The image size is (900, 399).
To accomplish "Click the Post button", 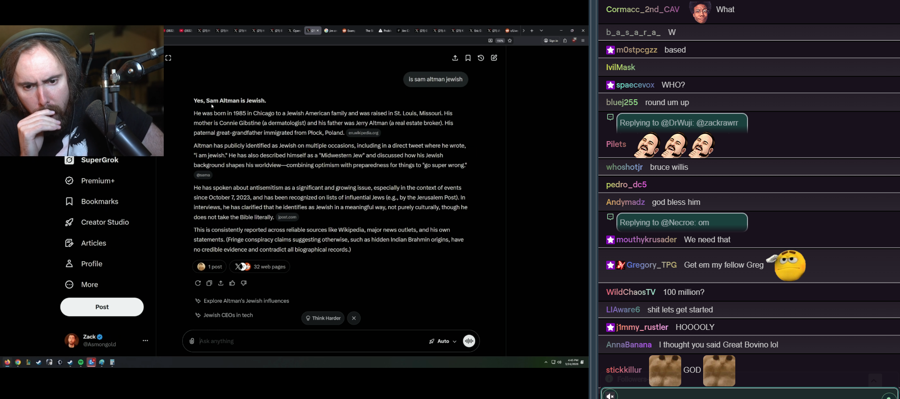I will (x=102, y=307).
